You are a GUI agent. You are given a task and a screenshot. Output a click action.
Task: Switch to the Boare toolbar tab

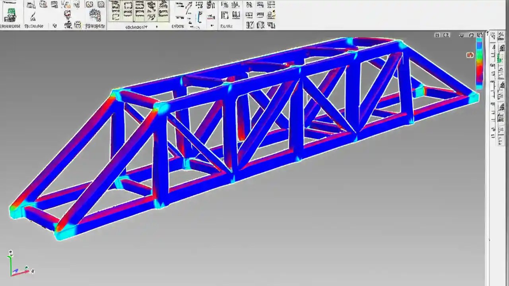pyautogui.click(x=227, y=26)
